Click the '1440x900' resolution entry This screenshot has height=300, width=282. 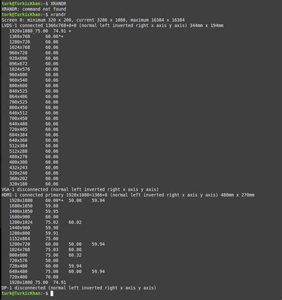(20, 228)
